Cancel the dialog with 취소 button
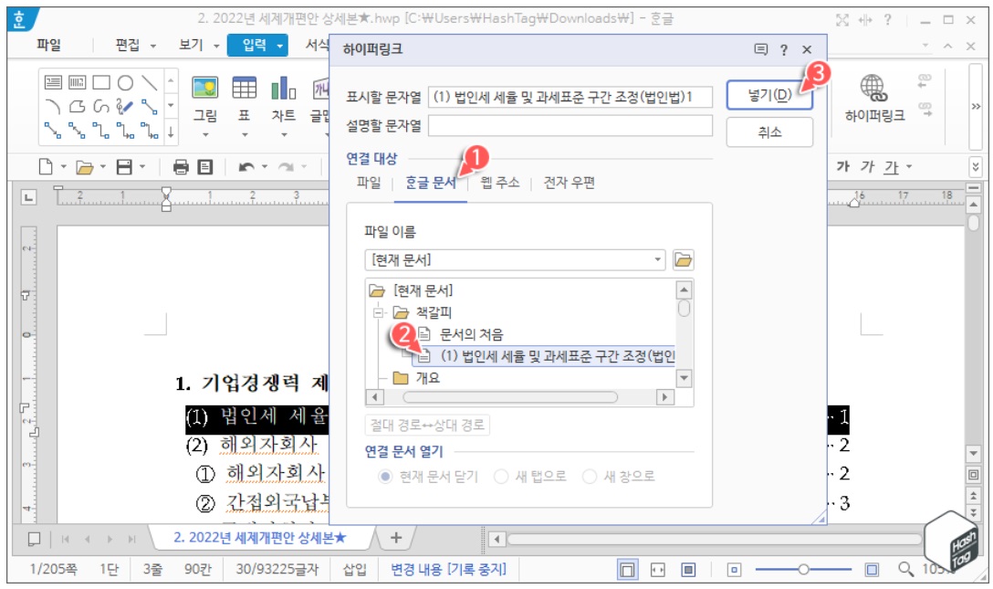The width and height of the screenshot is (993, 589). pyautogui.click(x=768, y=131)
